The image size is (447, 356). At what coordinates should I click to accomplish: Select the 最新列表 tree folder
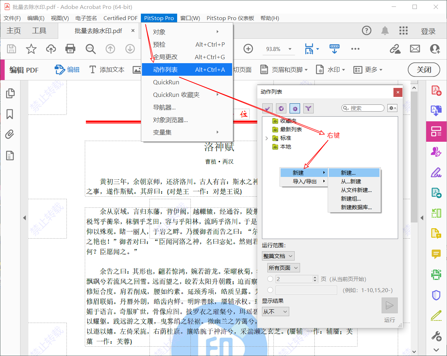pos(287,130)
